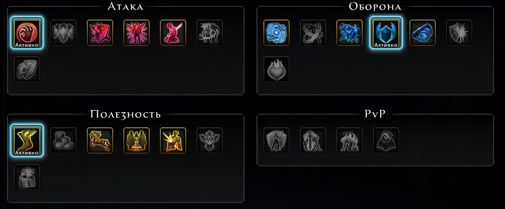This screenshot has width=505, height=209.
Task: Select the shield-and-warrior icon in PvP
Action: click(x=277, y=140)
